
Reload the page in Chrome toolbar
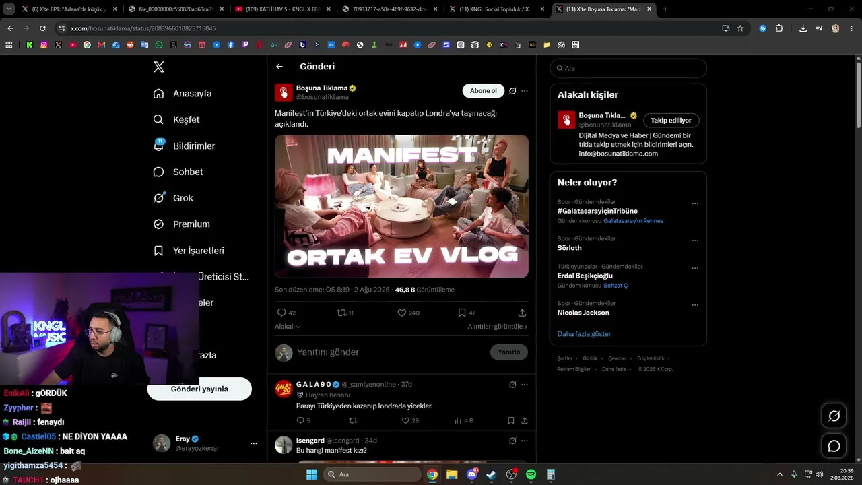click(x=42, y=28)
